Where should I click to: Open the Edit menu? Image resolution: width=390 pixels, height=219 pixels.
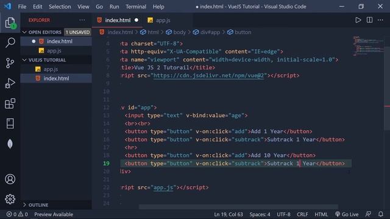(x=38, y=7)
